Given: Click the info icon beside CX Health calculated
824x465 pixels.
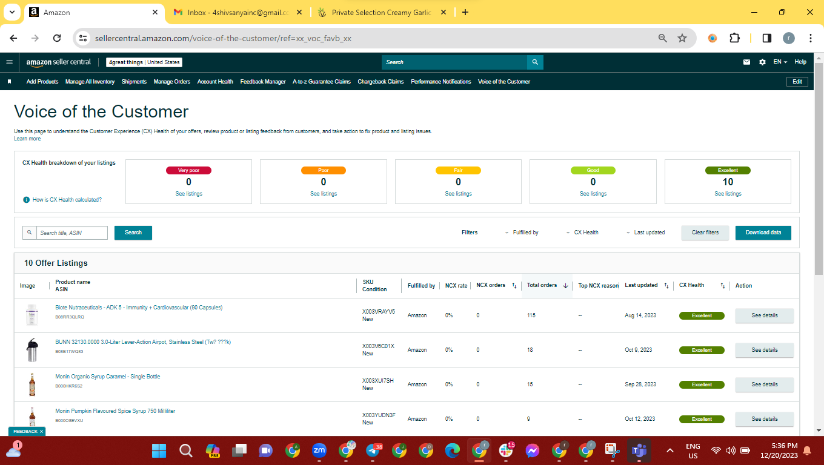Looking at the screenshot, I should click(26, 199).
